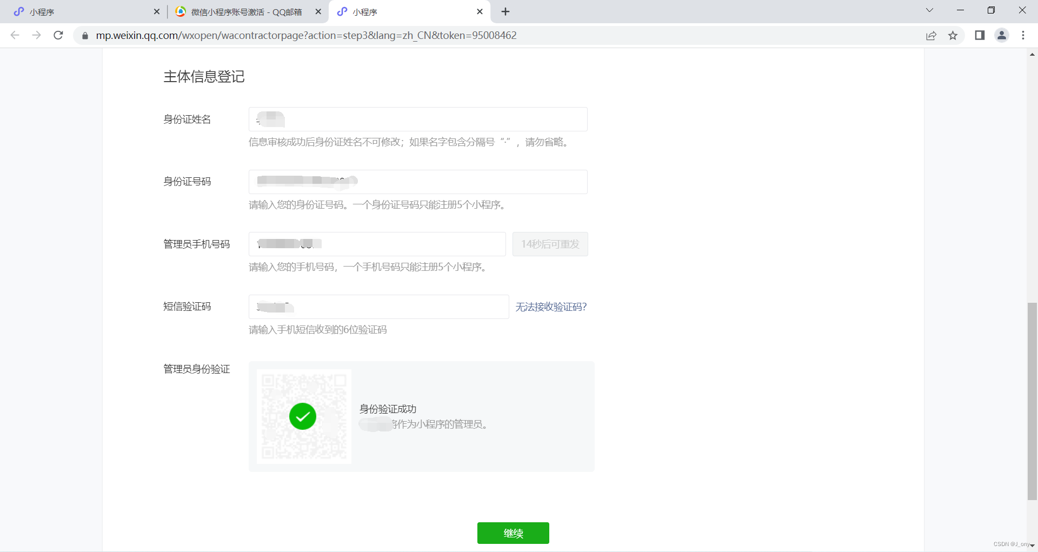Screen dimensions: 1038x552
Task: Click the padlock site info icon
Action: (x=84, y=36)
